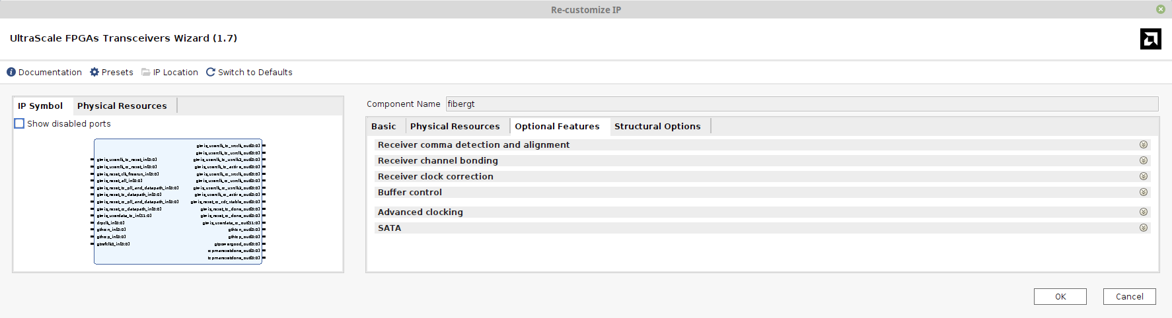Click the Component Name text field
This screenshot has height=318, width=1172.
pos(801,104)
